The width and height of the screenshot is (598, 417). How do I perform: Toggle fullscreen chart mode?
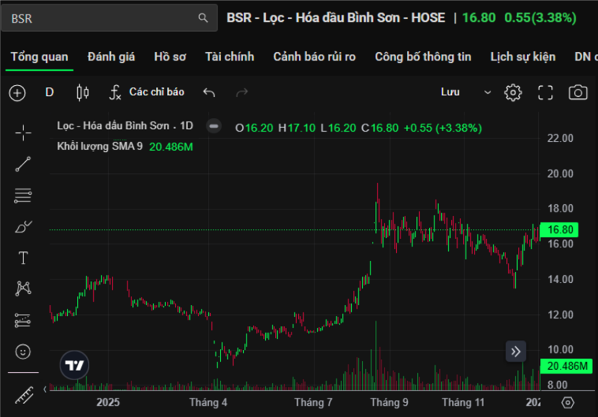545,92
